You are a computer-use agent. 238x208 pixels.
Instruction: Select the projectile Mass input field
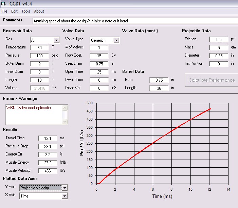(219, 48)
